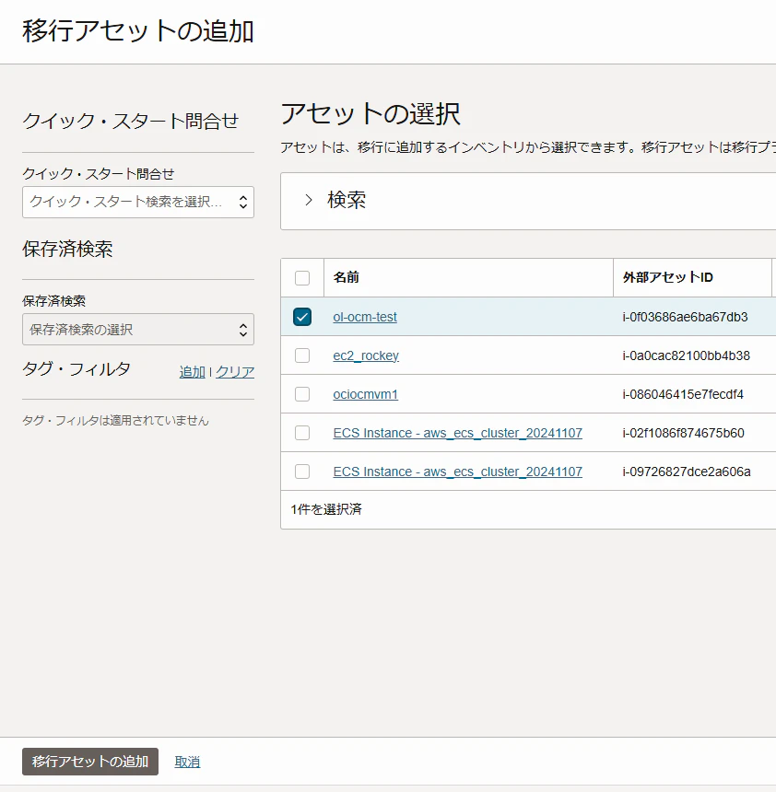This screenshot has width=776, height=792.
Task: Click the タグ・フィルタ heading
Action: click(x=76, y=368)
